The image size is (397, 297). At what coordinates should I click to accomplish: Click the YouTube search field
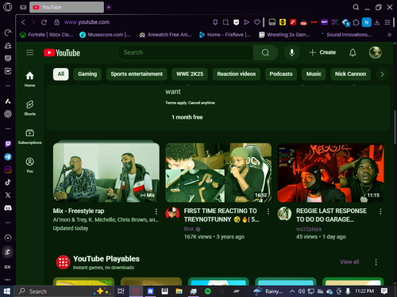point(185,52)
